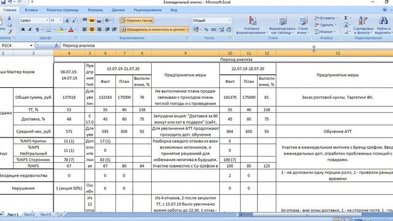Click the fx insert function icon
The width and height of the screenshot is (393, 221).
pyautogui.click(x=56, y=45)
